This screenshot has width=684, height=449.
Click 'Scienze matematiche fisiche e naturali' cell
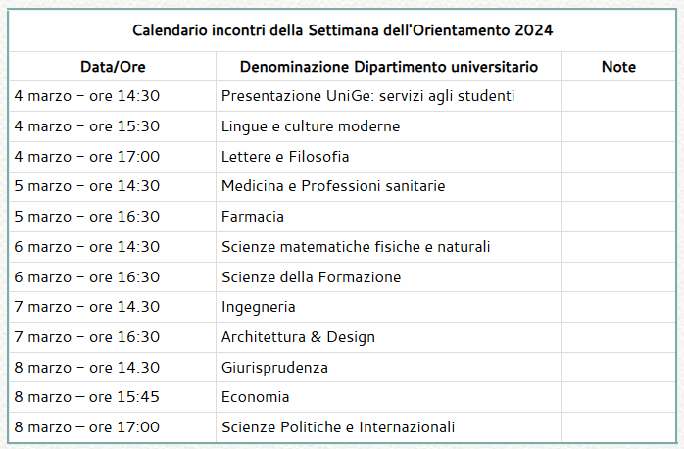point(356,247)
